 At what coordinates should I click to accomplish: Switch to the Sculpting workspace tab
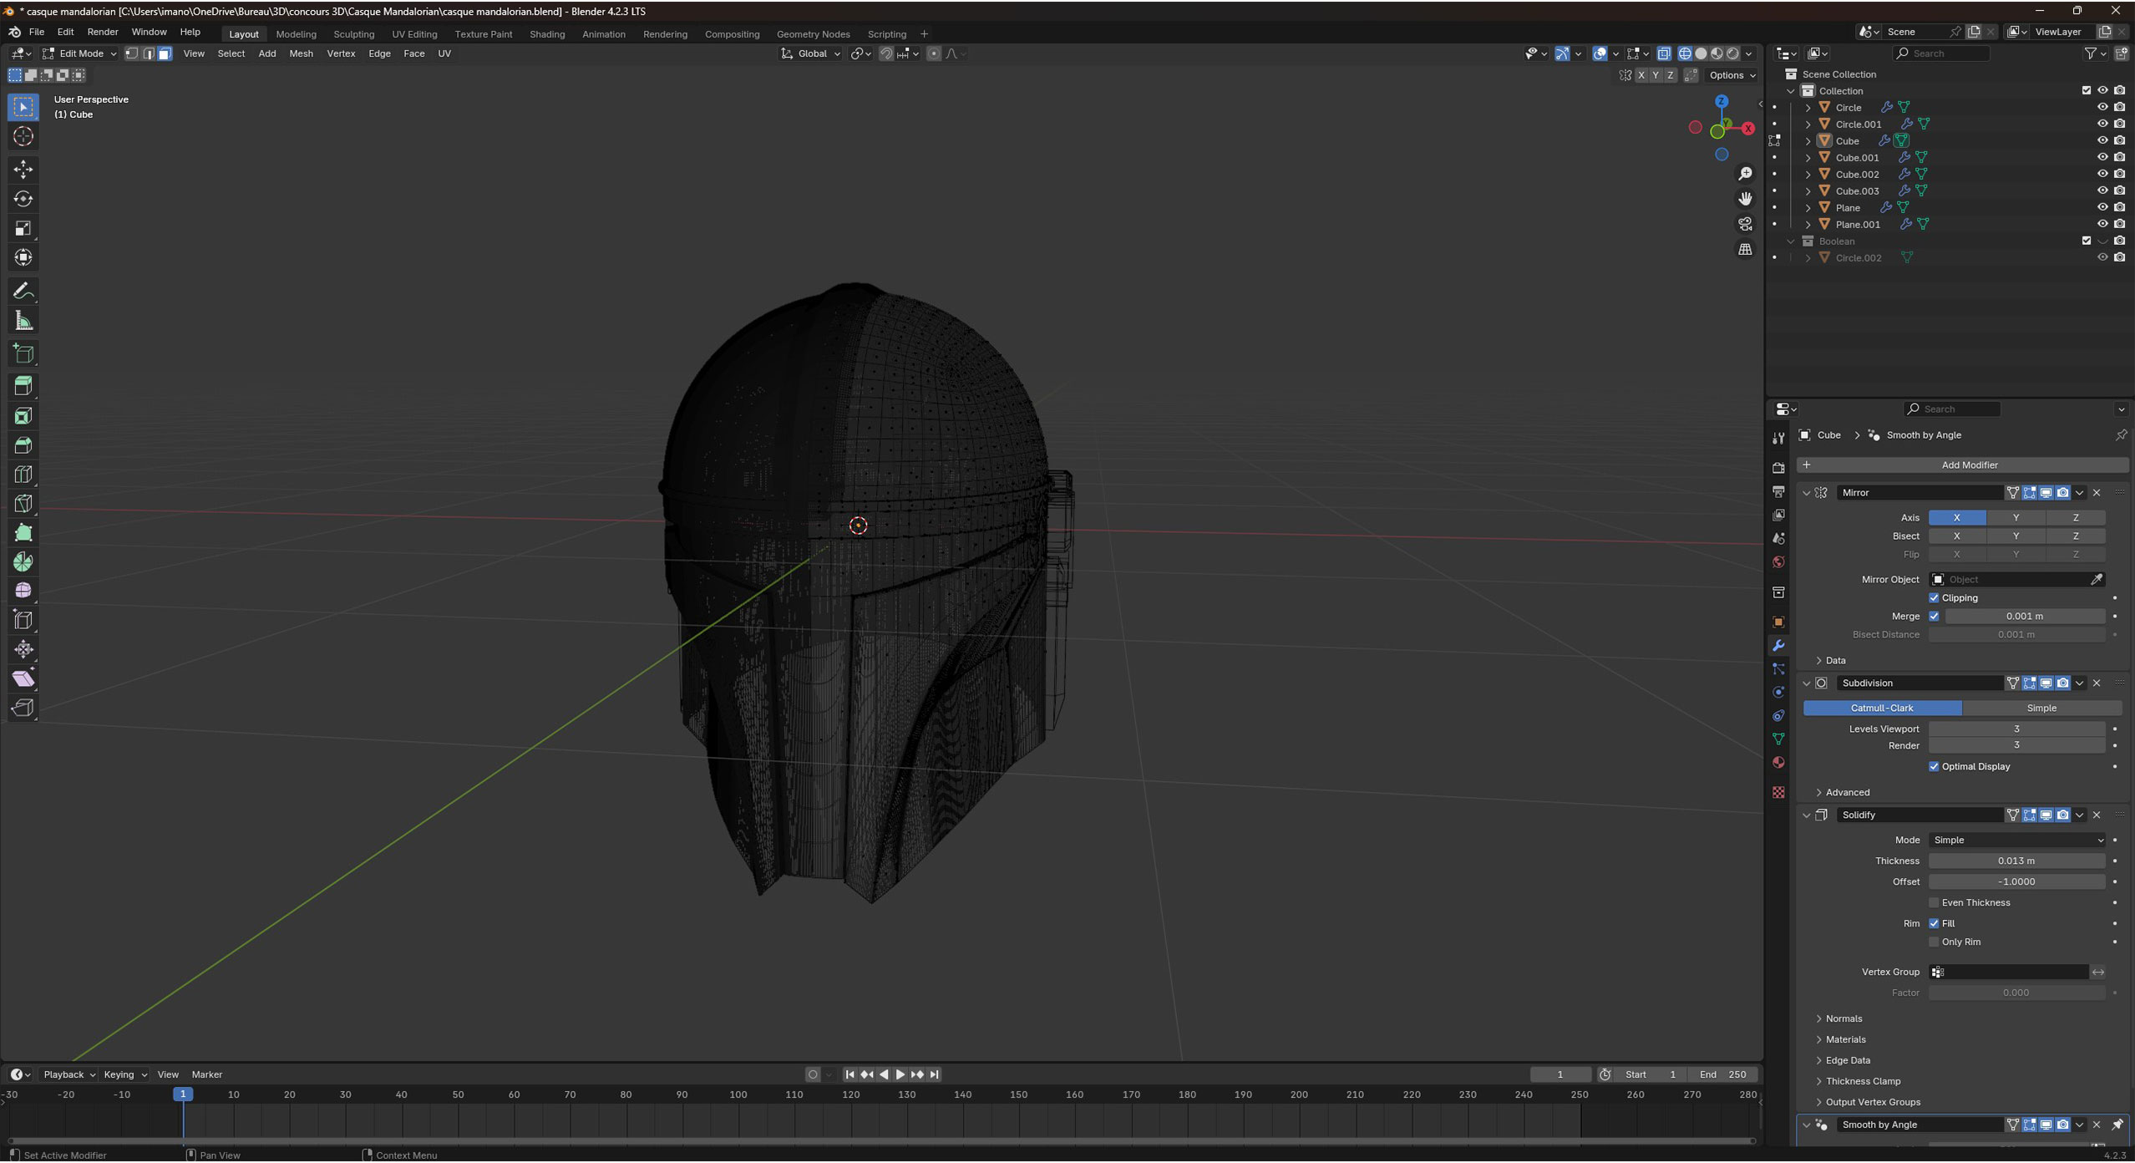[353, 34]
